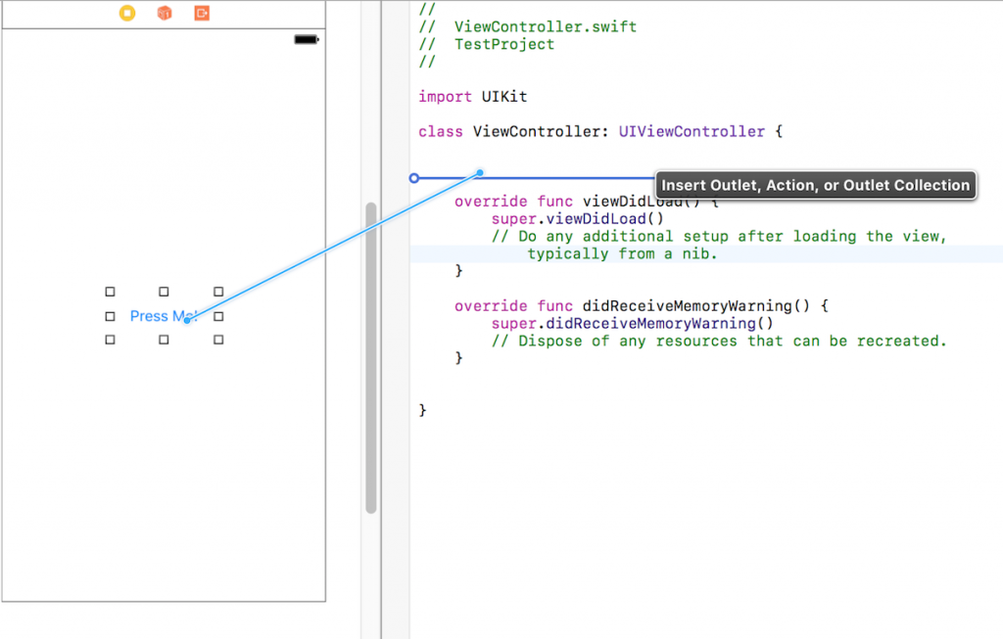
Task: Click the yellow View Controller dock icon
Action: [x=127, y=13]
